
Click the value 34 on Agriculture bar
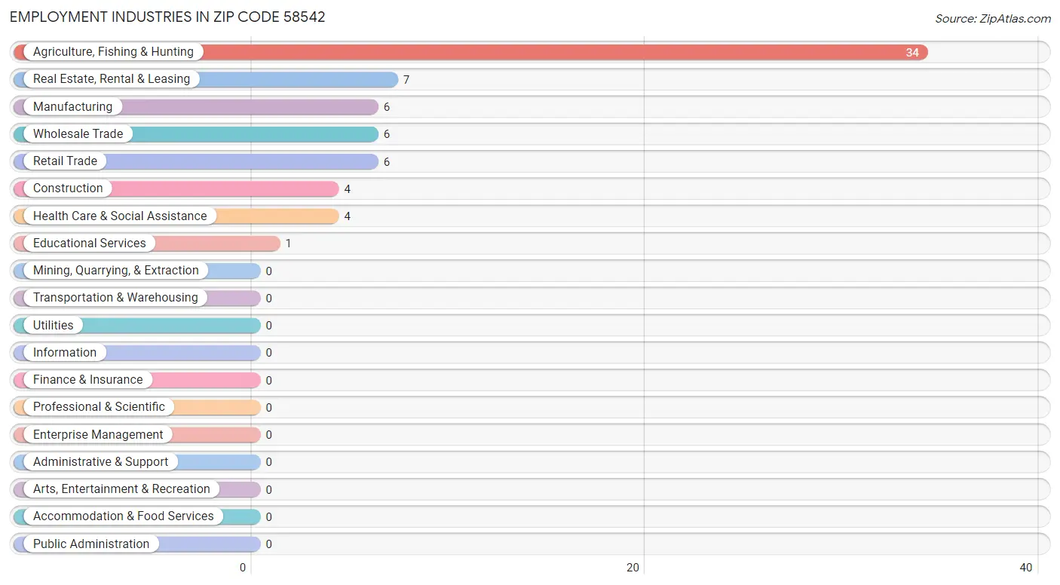(x=912, y=53)
